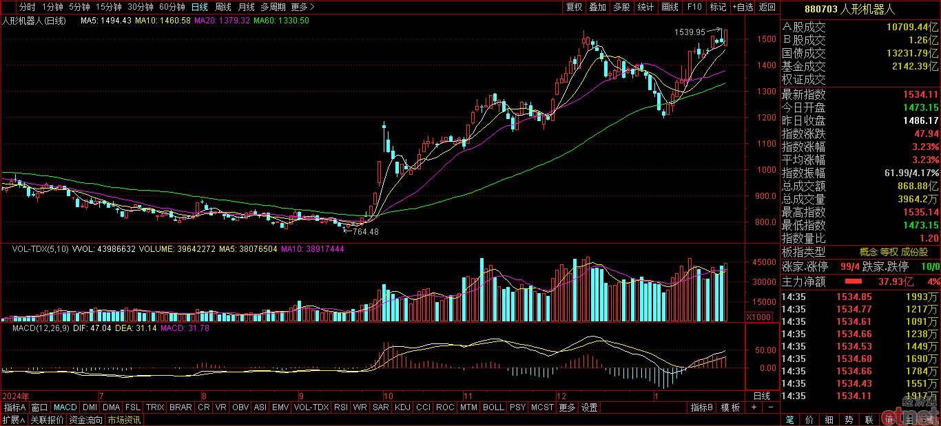Switch to the RSI indicator
This screenshot has height=426, width=941.
[341, 407]
